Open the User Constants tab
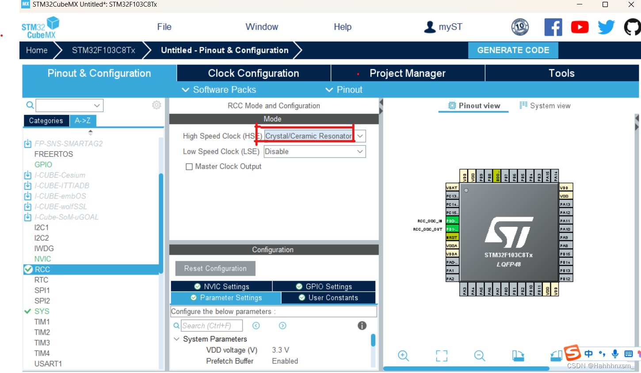 tap(328, 298)
